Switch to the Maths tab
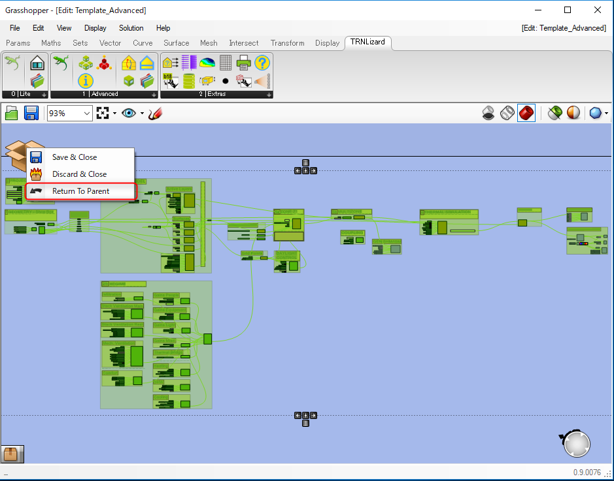614x481 pixels. pyautogui.click(x=51, y=43)
